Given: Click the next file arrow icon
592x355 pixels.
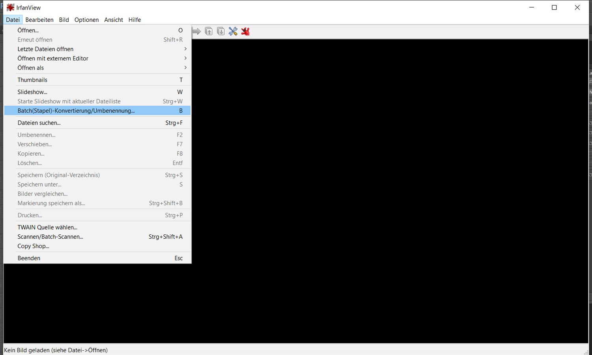Looking at the screenshot, I should coord(197,31).
